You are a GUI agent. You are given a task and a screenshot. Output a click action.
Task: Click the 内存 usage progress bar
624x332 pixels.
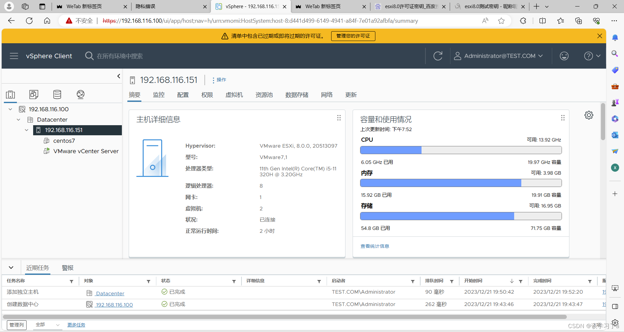[x=461, y=183]
